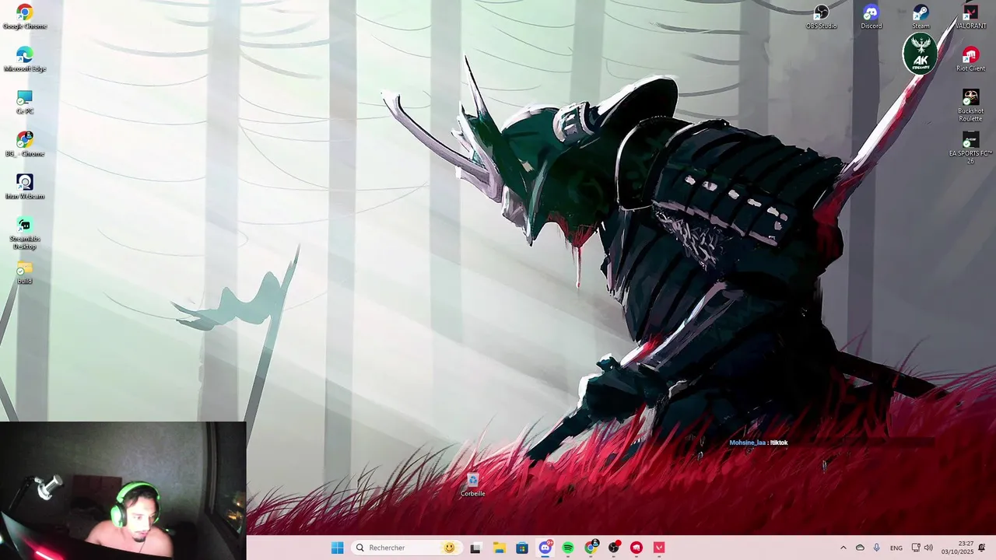
Task: Select the Google Chrome desktop shortcut
Action: (x=25, y=17)
